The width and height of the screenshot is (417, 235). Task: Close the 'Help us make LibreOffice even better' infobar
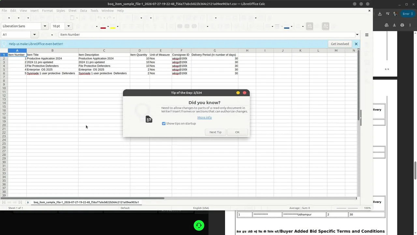pyautogui.click(x=356, y=44)
